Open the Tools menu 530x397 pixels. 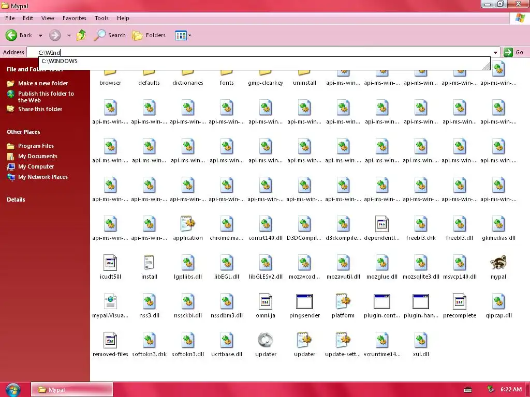[101, 18]
